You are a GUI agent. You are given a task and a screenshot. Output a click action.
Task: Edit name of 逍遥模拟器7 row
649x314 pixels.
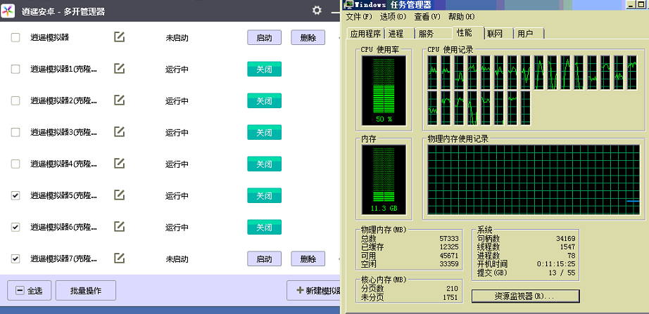(x=119, y=259)
